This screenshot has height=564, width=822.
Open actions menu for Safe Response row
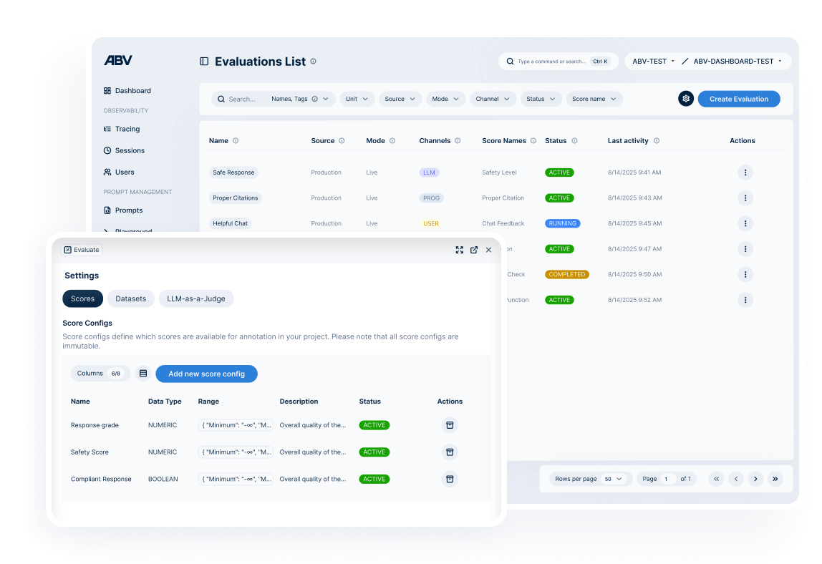(x=745, y=172)
